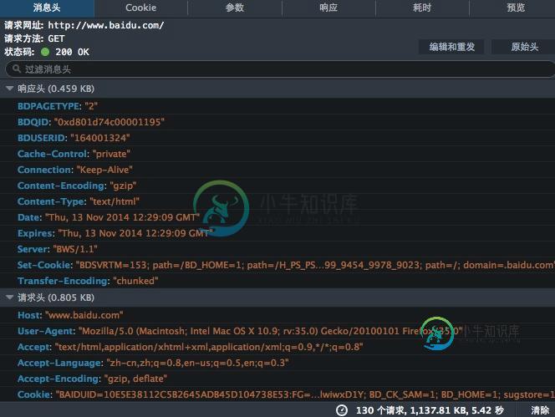Select the Cache-Control header row
Viewport: 555px width, 417px height.
coord(277,154)
